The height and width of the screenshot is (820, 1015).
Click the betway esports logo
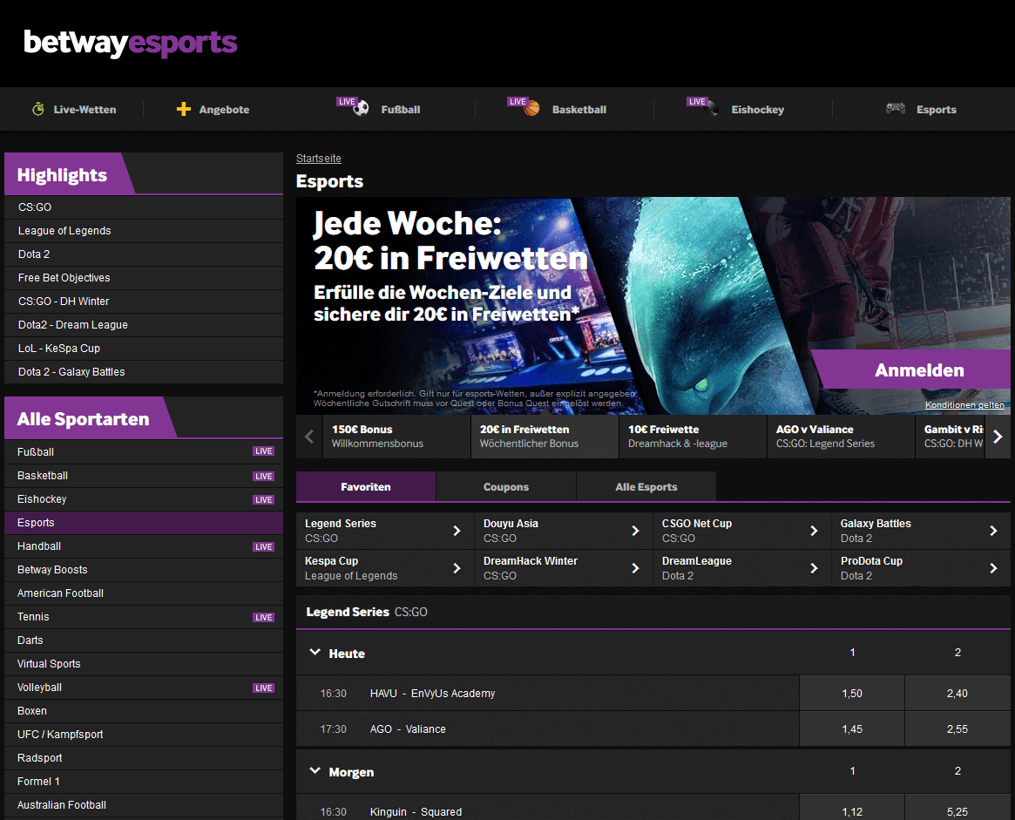point(130,44)
